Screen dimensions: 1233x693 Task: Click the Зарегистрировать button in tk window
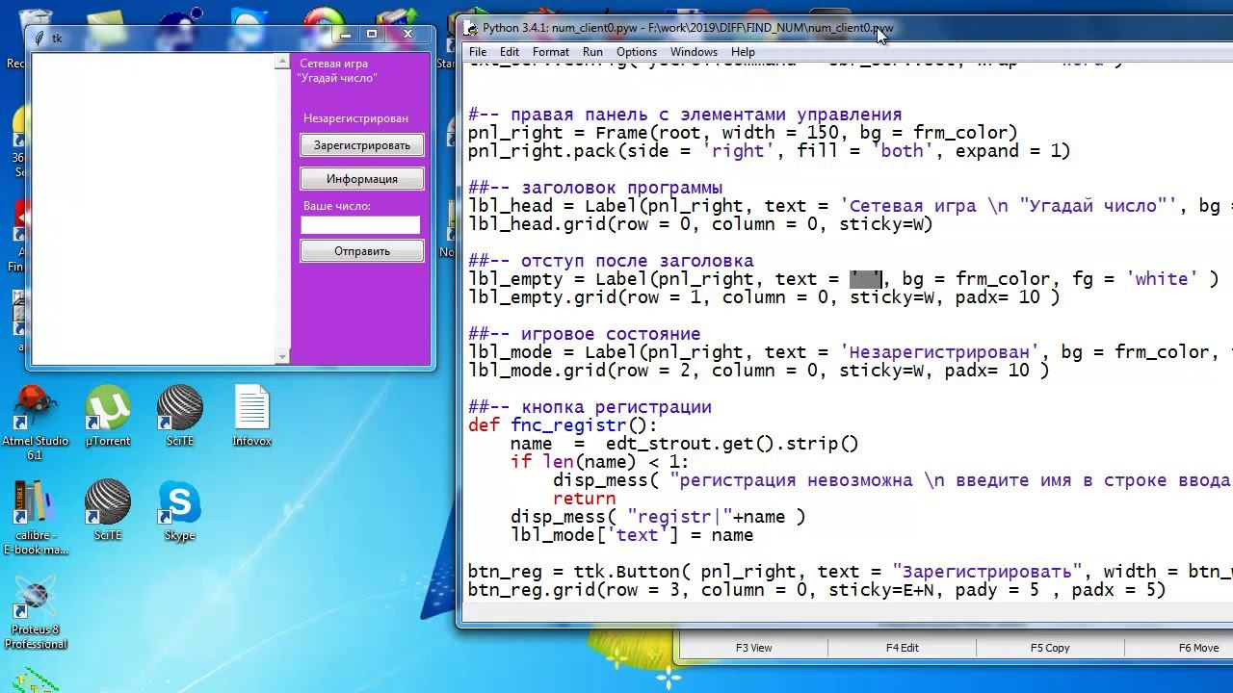point(362,145)
